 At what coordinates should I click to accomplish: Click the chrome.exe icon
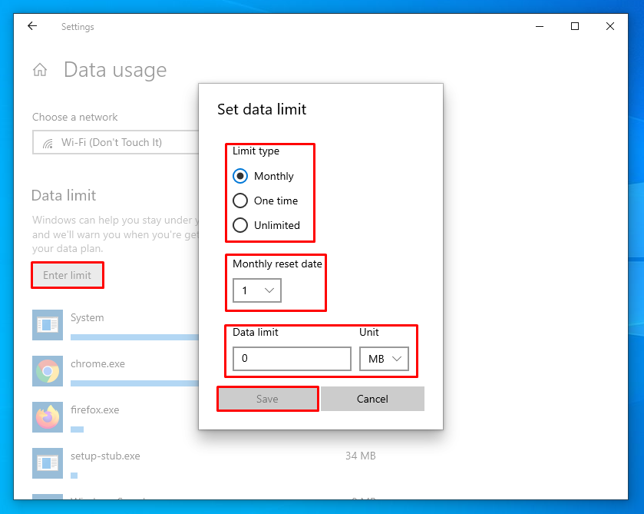tap(48, 371)
